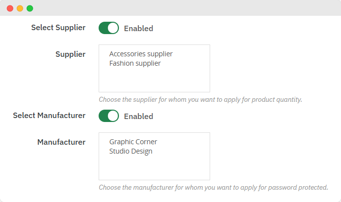Viewport: 341px width, 202px height.
Task: Select Accessories supplier in the Supplier list
Action: [x=141, y=54]
